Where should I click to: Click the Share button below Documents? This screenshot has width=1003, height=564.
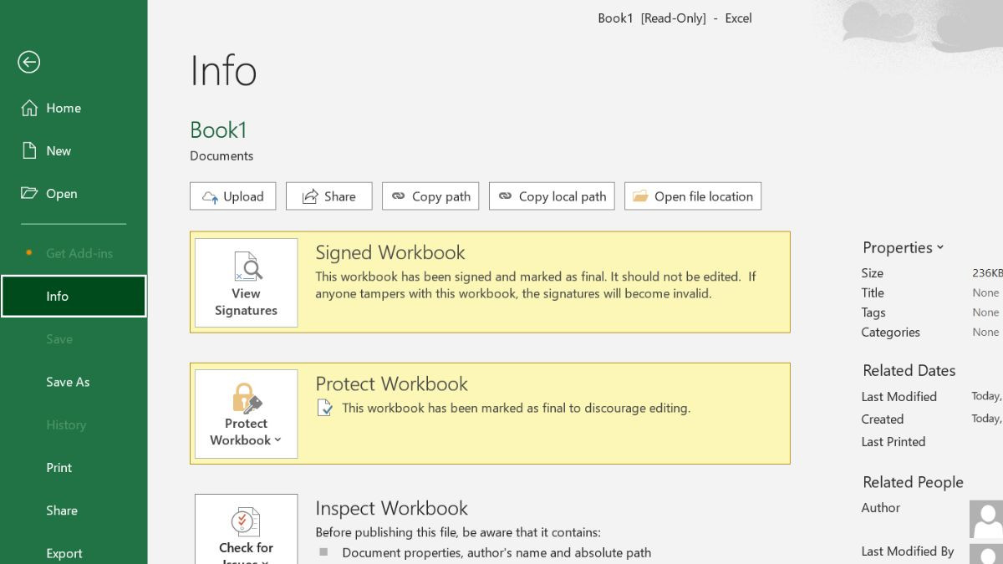(x=328, y=196)
